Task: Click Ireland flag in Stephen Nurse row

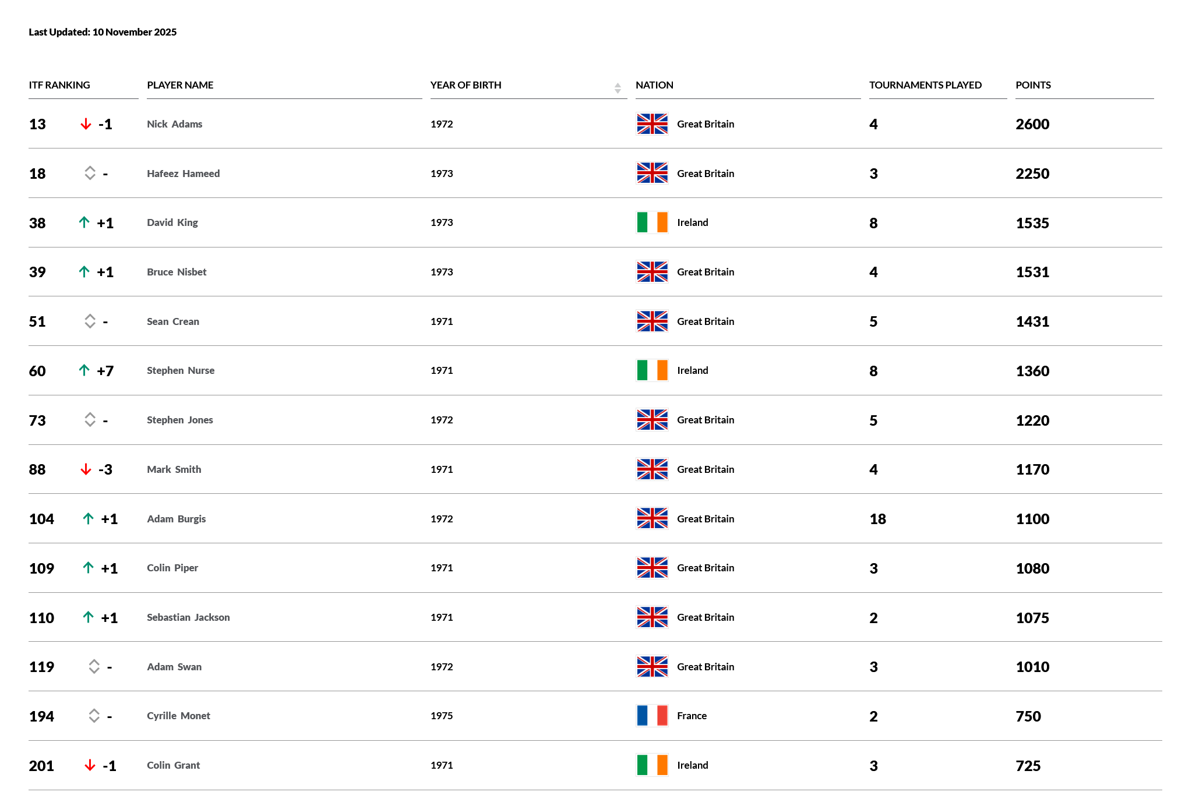Action: click(652, 370)
